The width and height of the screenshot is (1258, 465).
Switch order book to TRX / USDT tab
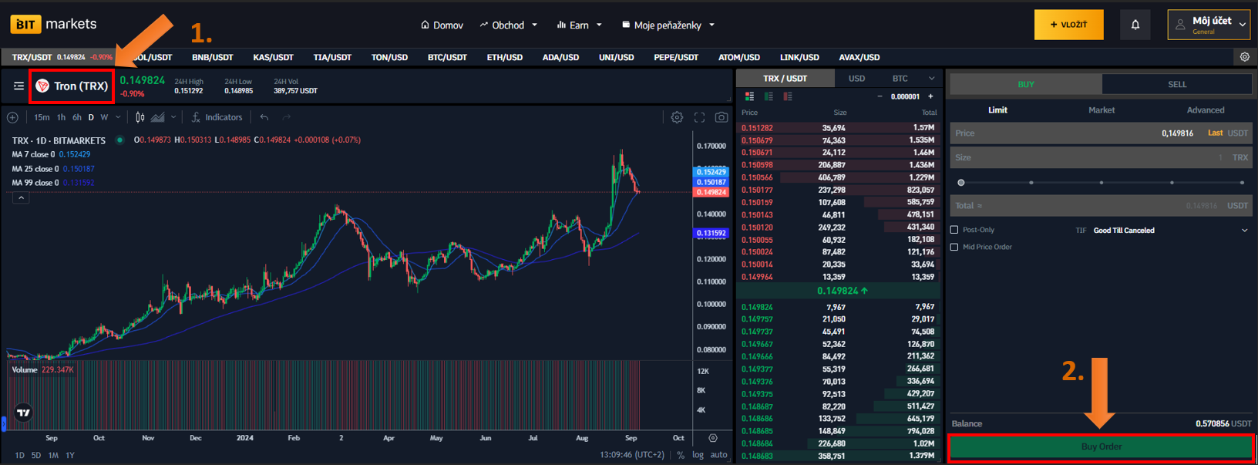tap(785, 78)
